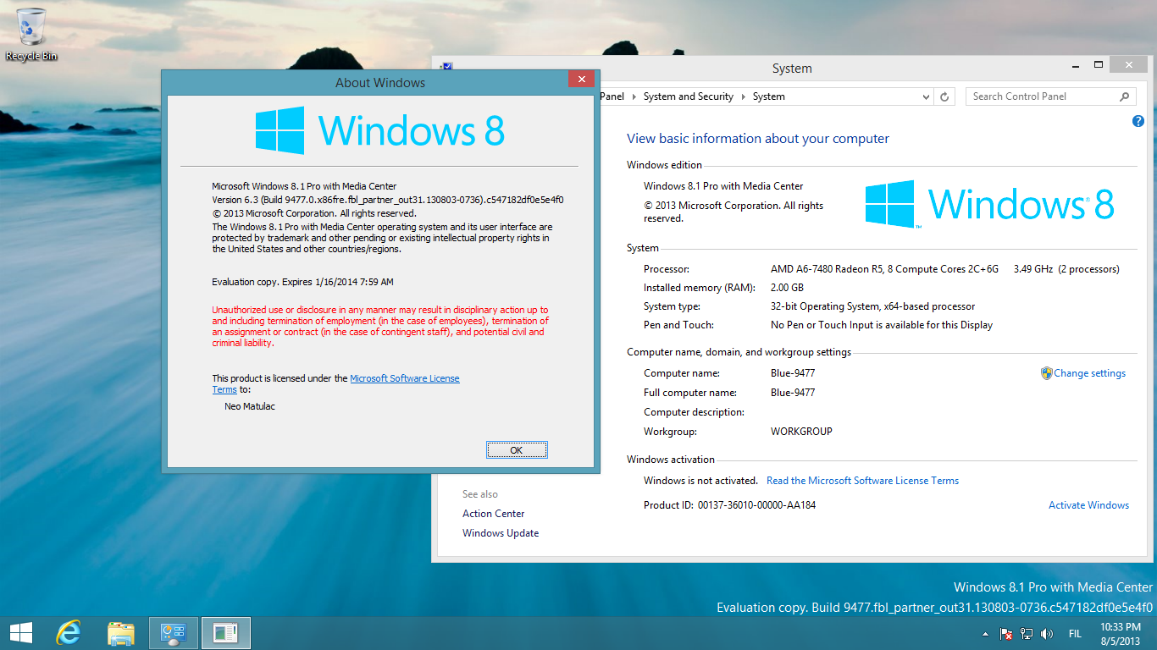The image size is (1157, 650).
Task: Refresh the System window address bar
Action: click(x=945, y=96)
